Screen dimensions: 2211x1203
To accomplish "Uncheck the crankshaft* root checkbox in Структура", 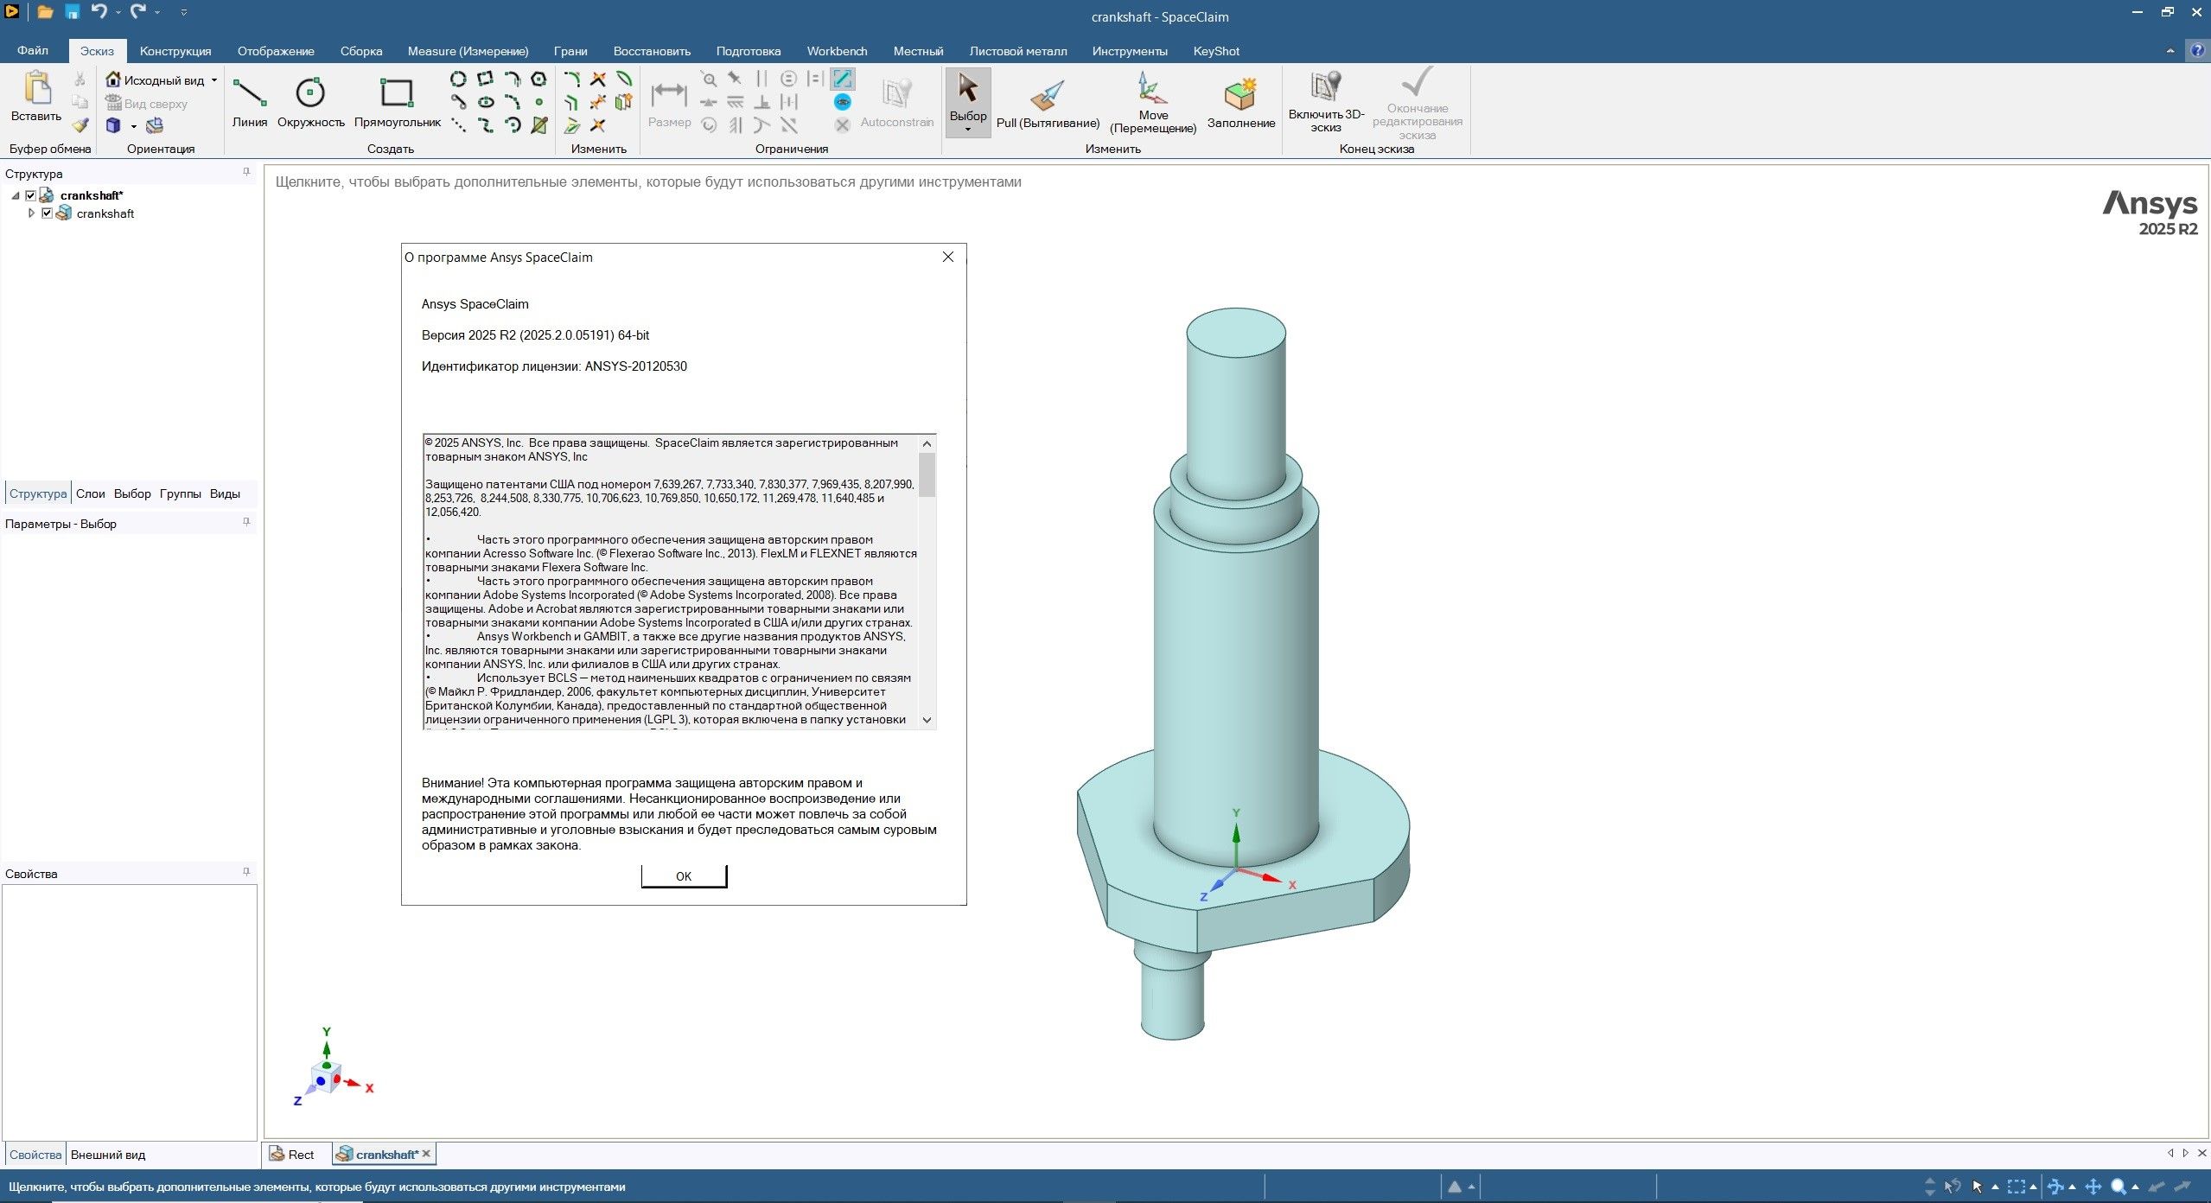I will click(31, 195).
